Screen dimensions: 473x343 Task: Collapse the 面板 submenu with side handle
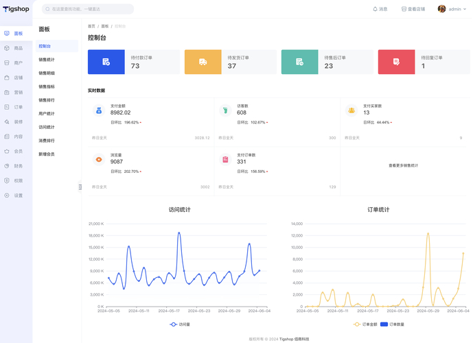click(80, 187)
